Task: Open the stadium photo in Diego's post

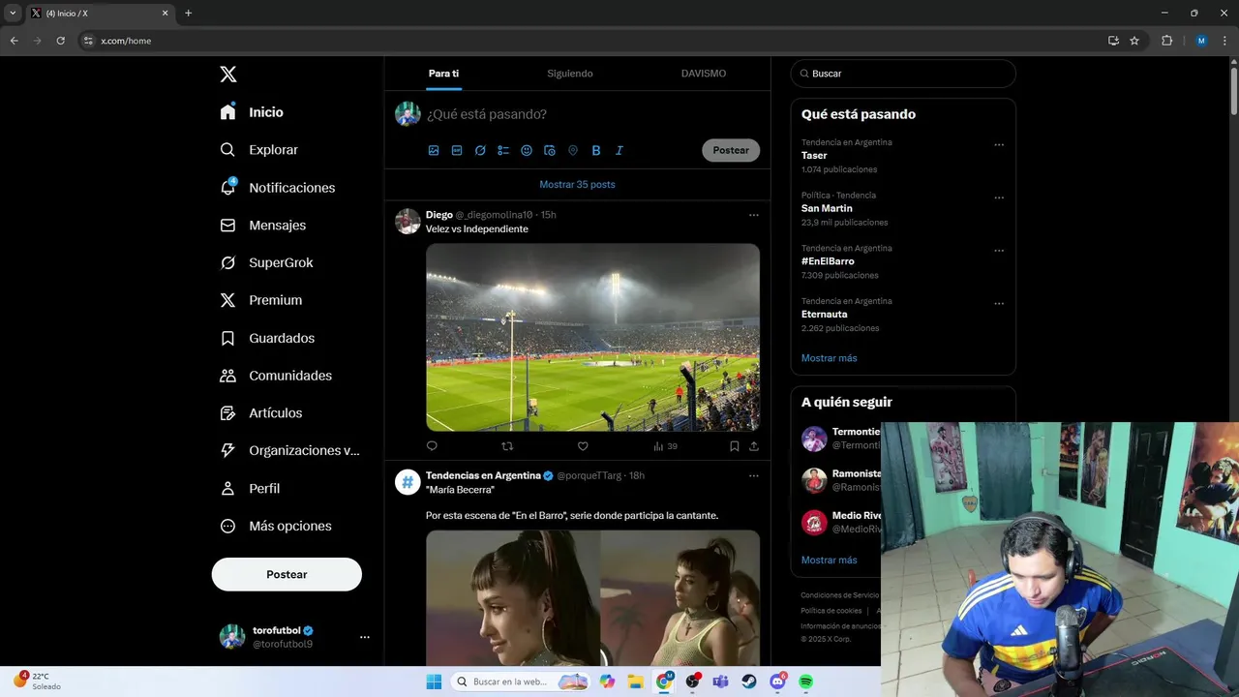Action: 592,337
